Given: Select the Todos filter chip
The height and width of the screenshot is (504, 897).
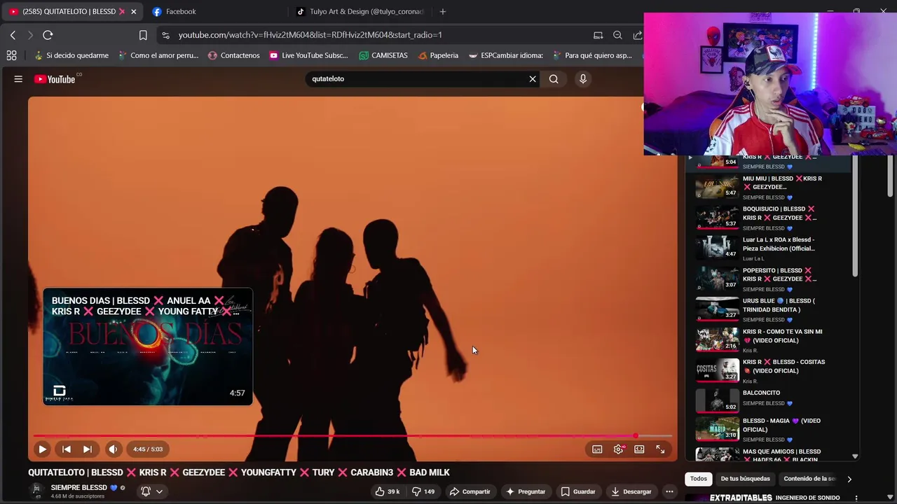Looking at the screenshot, I should [x=699, y=479].
